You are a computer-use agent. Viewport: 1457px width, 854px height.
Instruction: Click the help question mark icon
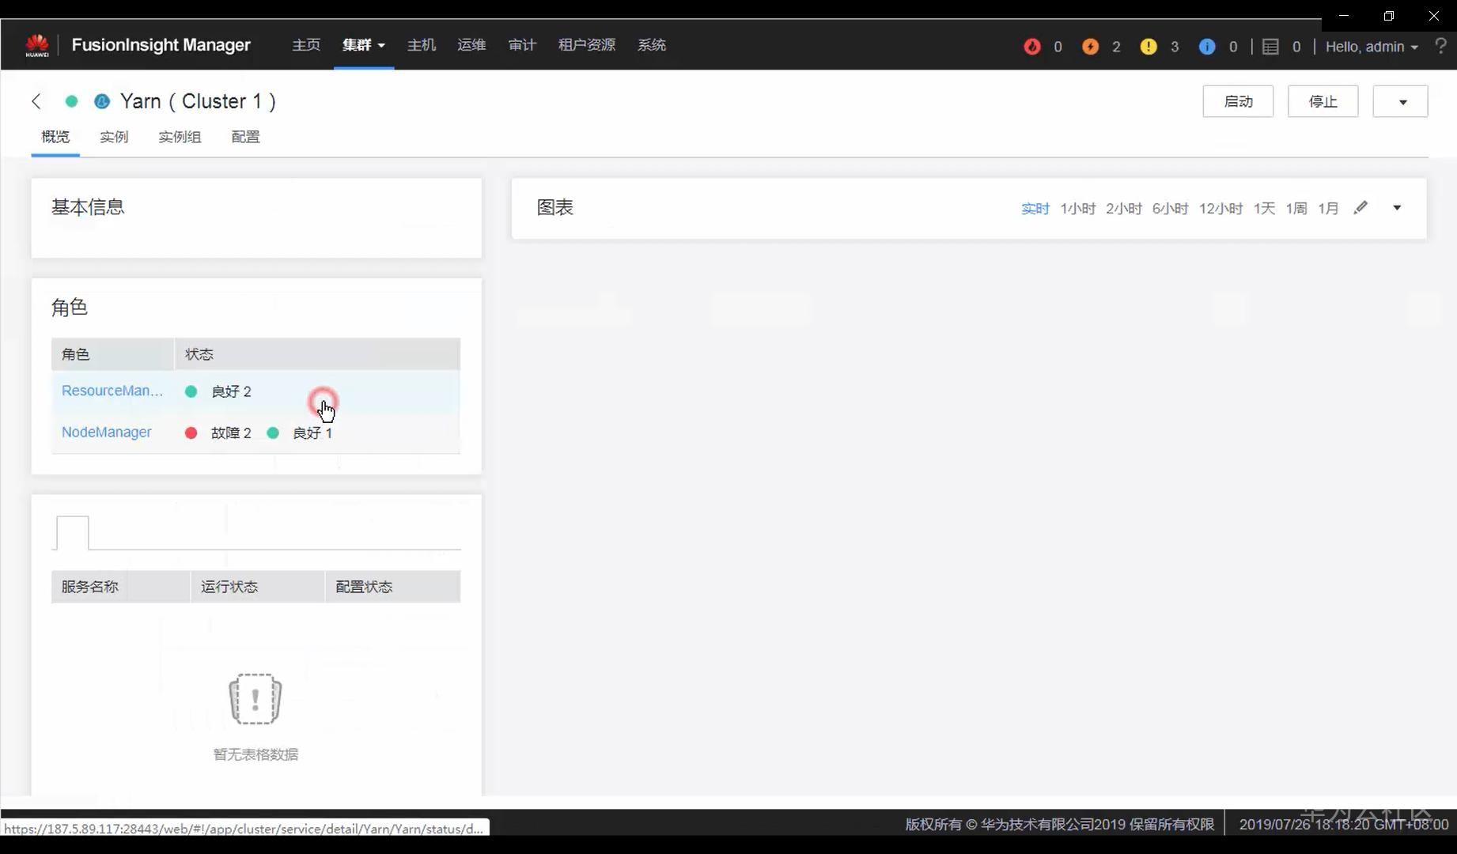tap(1442, 46)
